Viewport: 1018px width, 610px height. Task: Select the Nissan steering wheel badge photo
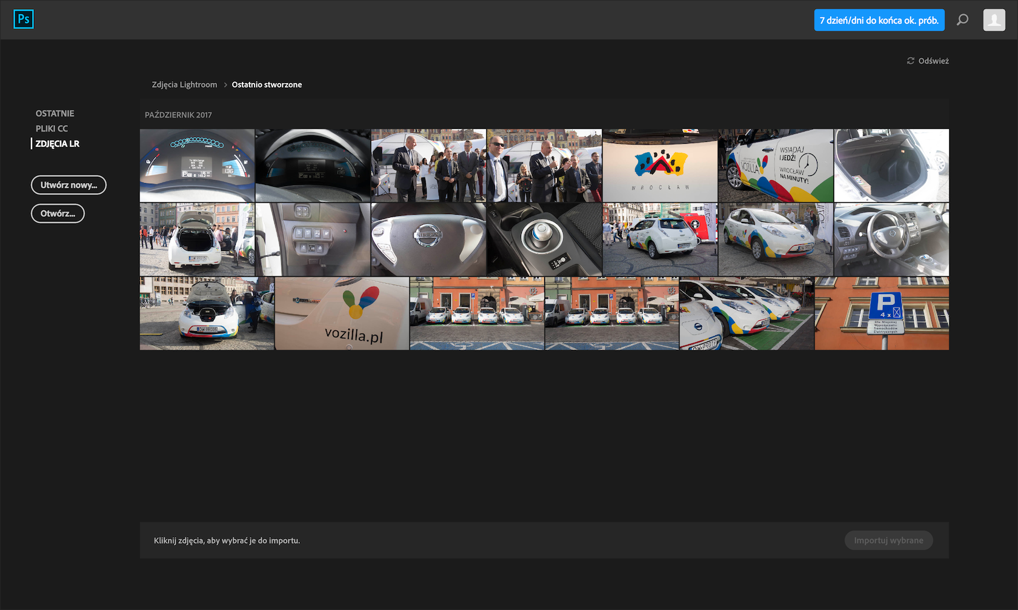click(428, 240)
